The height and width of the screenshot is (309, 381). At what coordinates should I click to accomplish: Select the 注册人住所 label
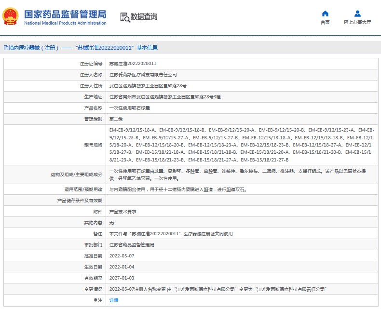coord(91,86)
